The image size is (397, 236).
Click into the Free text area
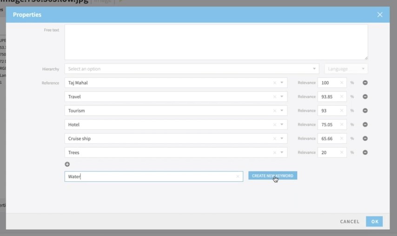(x=216, y=42)
